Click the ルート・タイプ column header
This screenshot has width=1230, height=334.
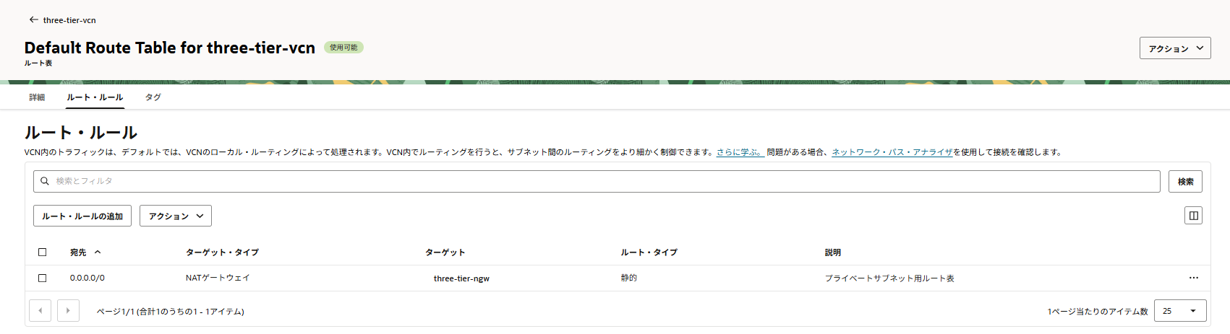(649, 252)
